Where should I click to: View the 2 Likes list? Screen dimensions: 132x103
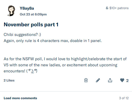(9, 80)
